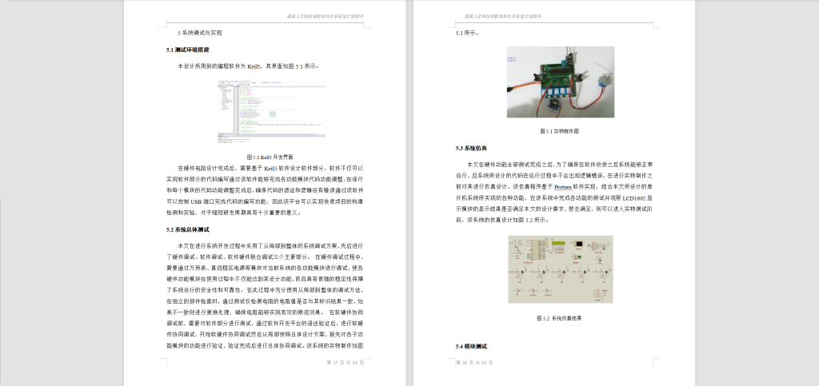The image size is (819, 386).
Task: Click the line containing '可以控制 USB 端口'
Action: [x=265, y=201]
